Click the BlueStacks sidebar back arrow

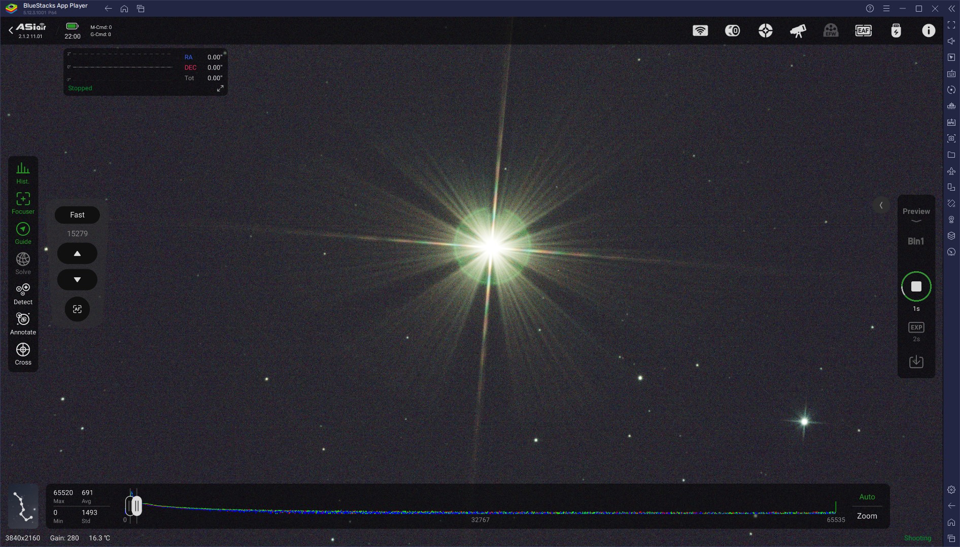click(951, 506)
